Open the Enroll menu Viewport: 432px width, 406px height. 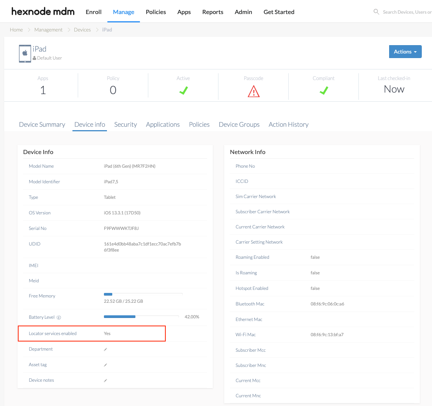[94, 12]
